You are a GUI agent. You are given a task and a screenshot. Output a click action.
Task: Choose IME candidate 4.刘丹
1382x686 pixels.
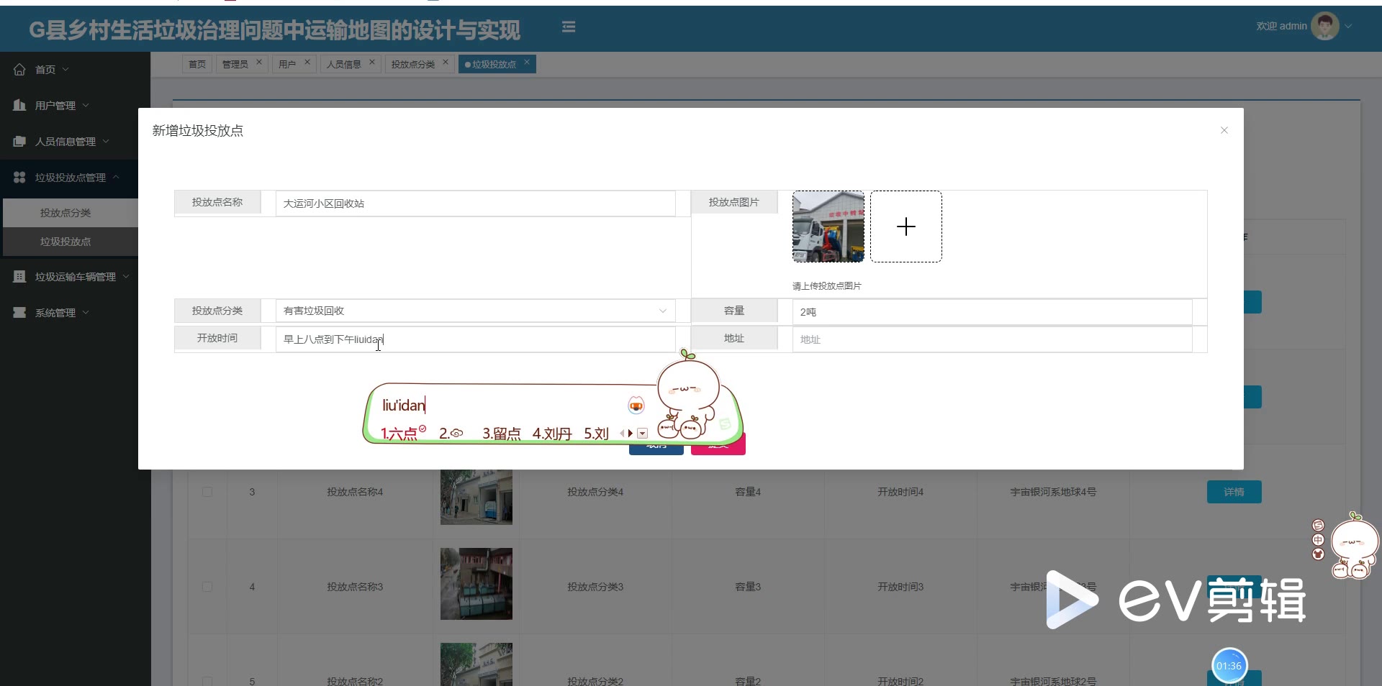point(552,434)
